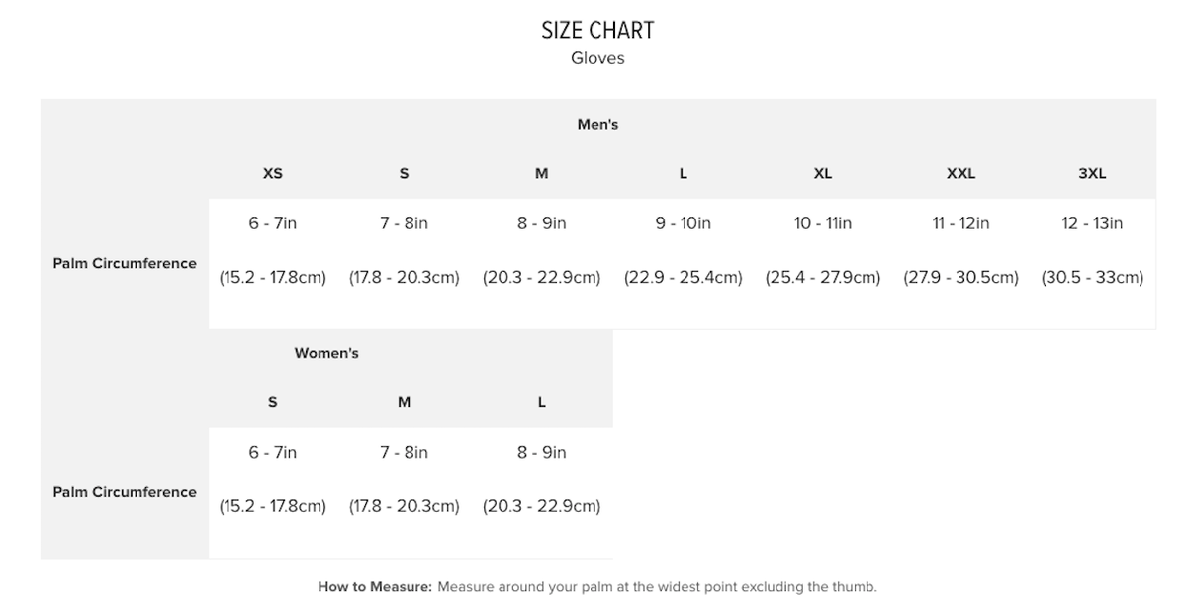Select the 12 - 13in measurement cell

click(x=1092, y=223)
